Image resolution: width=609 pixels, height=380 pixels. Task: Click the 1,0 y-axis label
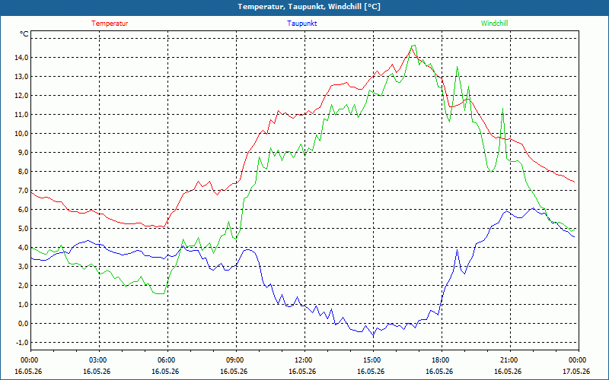click(23, 305)
